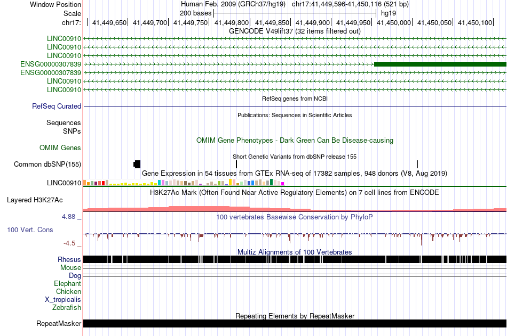Click the 4.88 PhyloP upper limit
Viewport: 507px width, 336px height.
pyautogui.click(x=68, y=217)
